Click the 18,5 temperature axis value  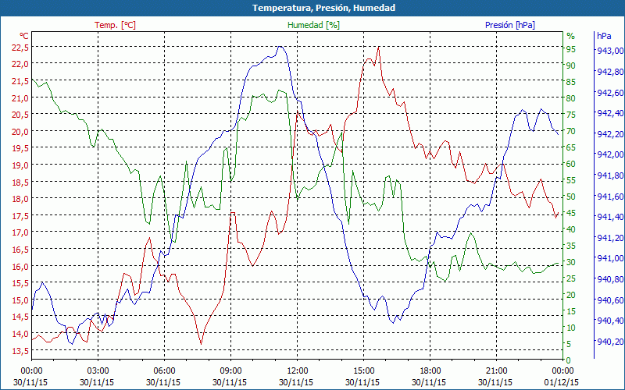click(20, 183)
